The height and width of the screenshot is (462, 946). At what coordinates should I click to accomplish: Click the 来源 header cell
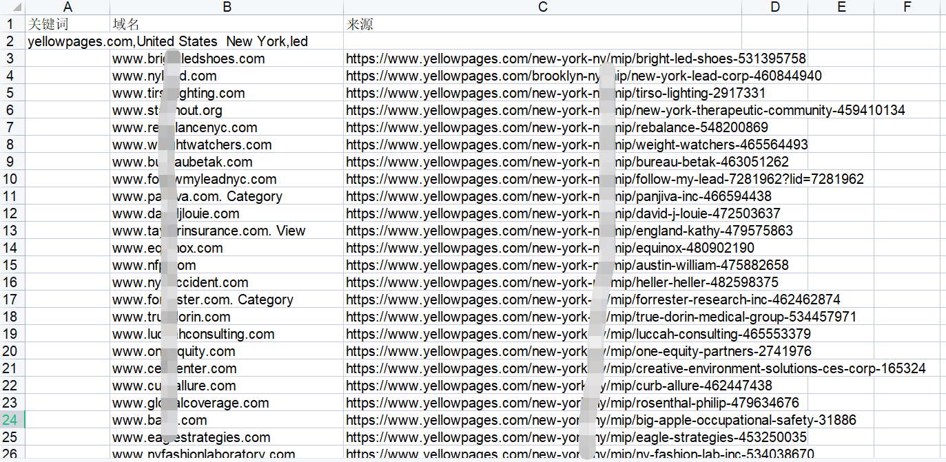(542, 24)
